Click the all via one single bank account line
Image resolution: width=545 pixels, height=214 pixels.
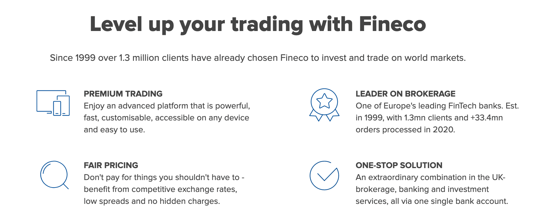click(432, 201)
